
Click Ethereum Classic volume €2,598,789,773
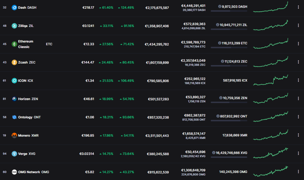tap(193, 42)
